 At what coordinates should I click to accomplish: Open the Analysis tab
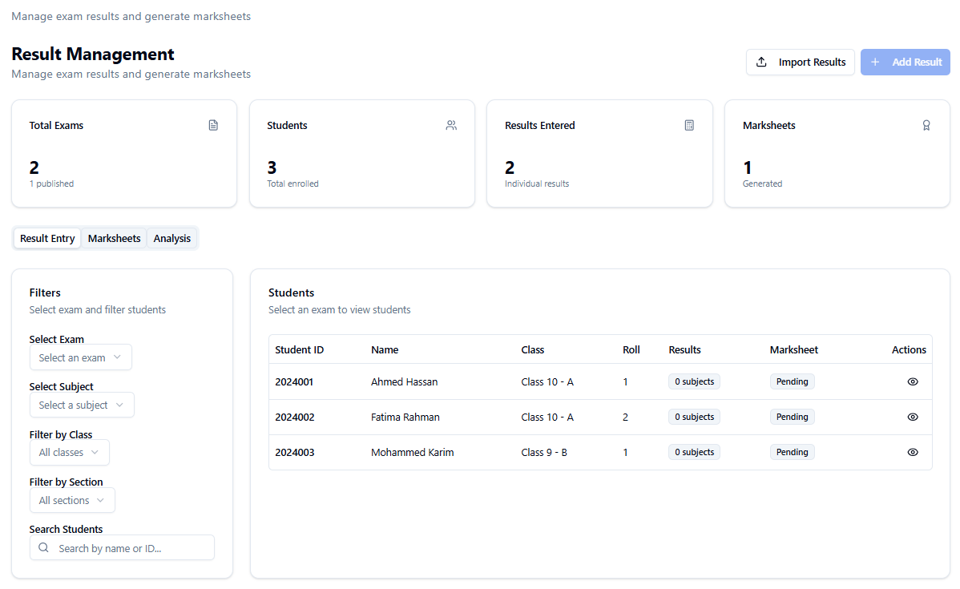pyautogui.click(x=172, y=239)
